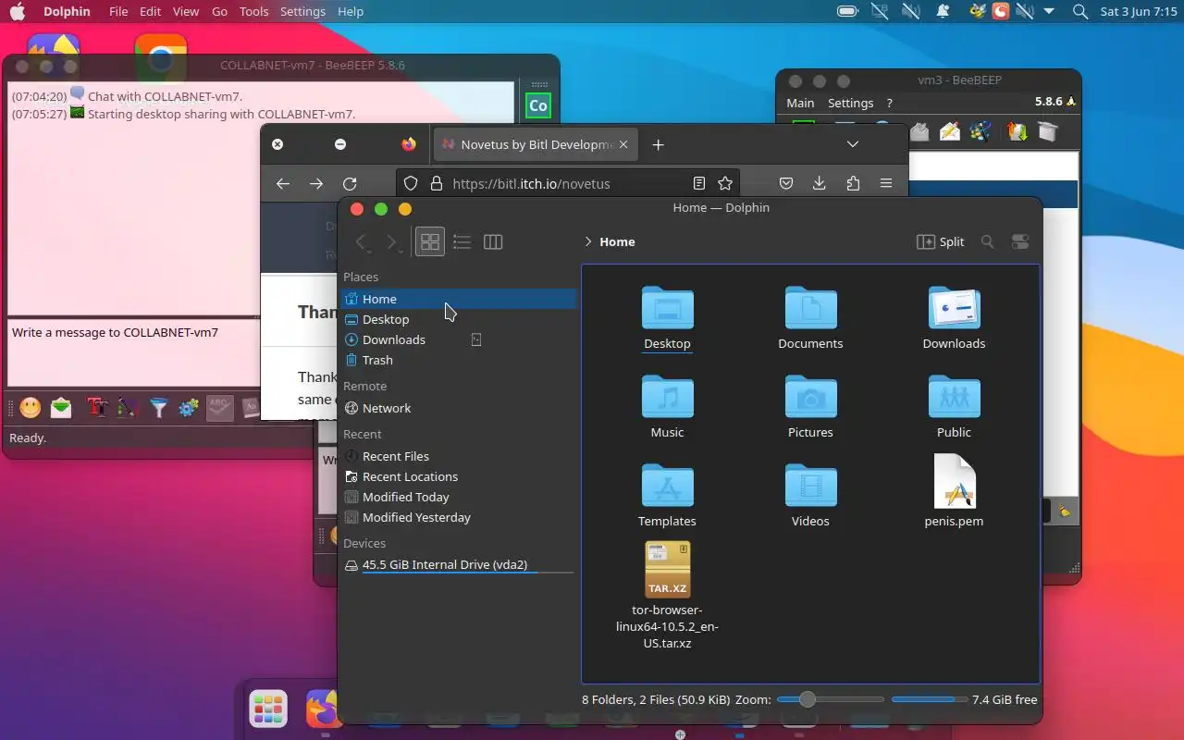Open the File menu in the top menu bar
Screen dimensions: 1184x740
pyautogui.click(x=118, y=11)
